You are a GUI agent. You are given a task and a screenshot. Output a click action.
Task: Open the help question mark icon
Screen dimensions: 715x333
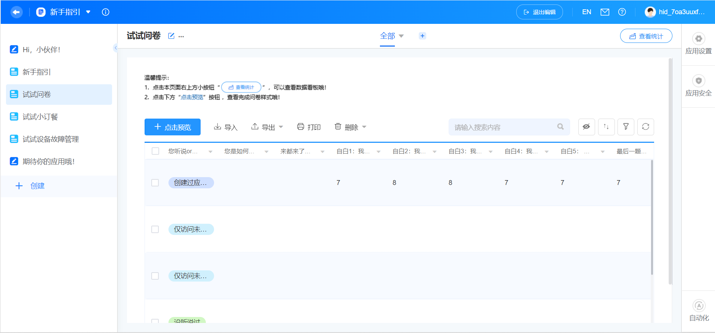pos(622,12)
